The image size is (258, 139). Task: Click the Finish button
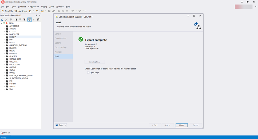click(181, 125)
